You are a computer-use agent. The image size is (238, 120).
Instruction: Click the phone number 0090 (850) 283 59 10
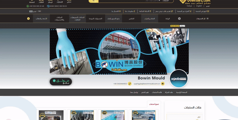58,6
